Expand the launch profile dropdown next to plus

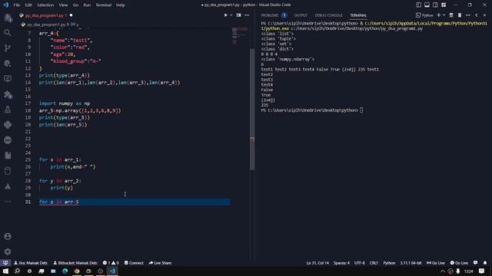[444, 15]
